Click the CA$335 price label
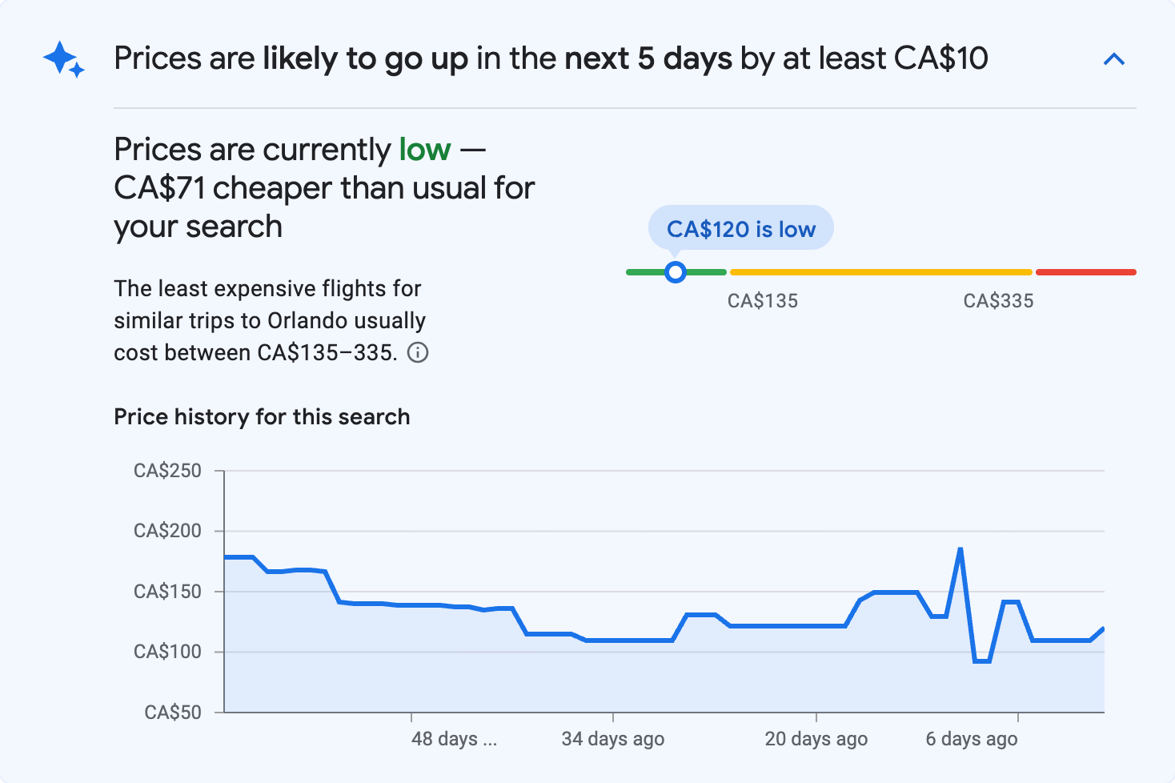 tap(998, 300)
